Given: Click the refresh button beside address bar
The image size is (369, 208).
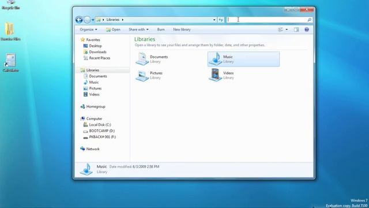Looking at the screenshot, I should coord(221,20).
